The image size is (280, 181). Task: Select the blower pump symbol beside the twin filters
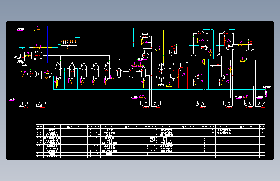coord(21,60)
